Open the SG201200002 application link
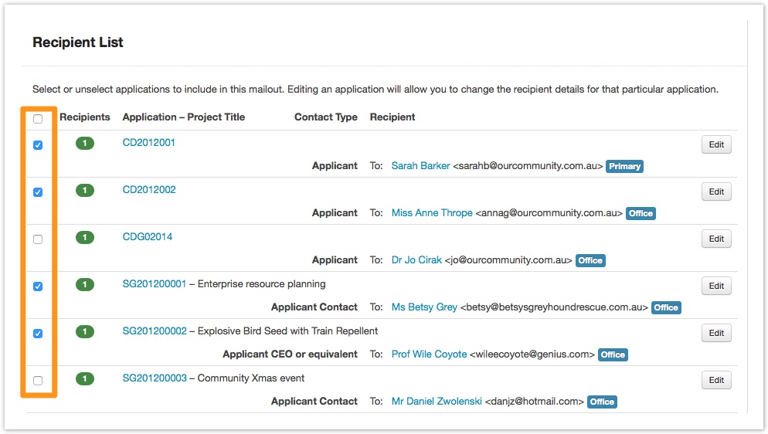 pyautogui.click(x=155, y=331)
